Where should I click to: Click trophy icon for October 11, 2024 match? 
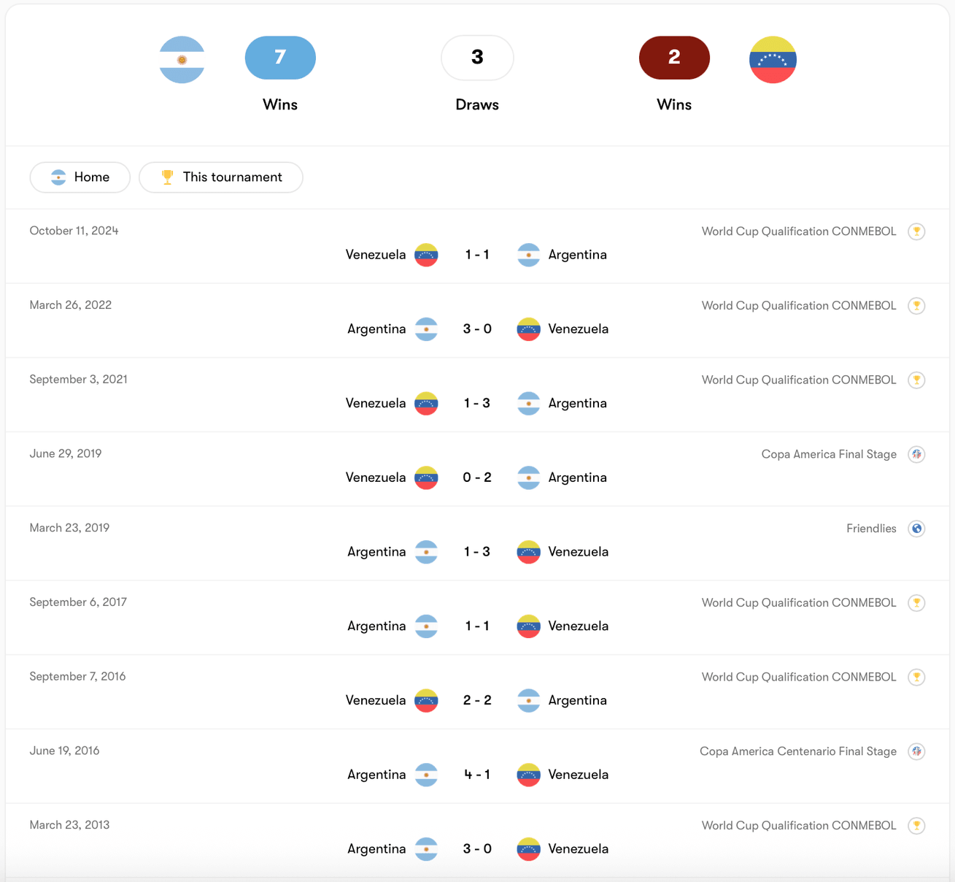tap(916, 231)
